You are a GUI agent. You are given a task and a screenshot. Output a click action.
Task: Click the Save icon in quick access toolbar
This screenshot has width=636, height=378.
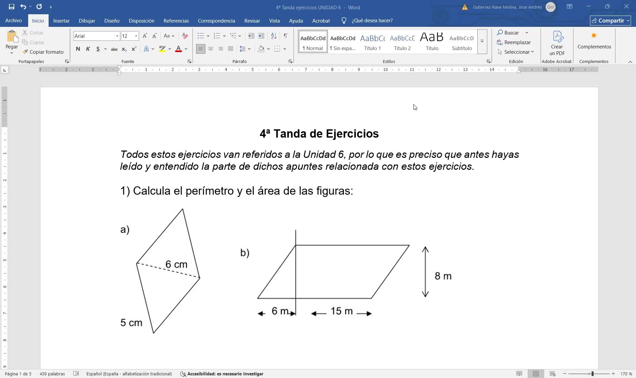pyautogui.click(x=11, y=7)
